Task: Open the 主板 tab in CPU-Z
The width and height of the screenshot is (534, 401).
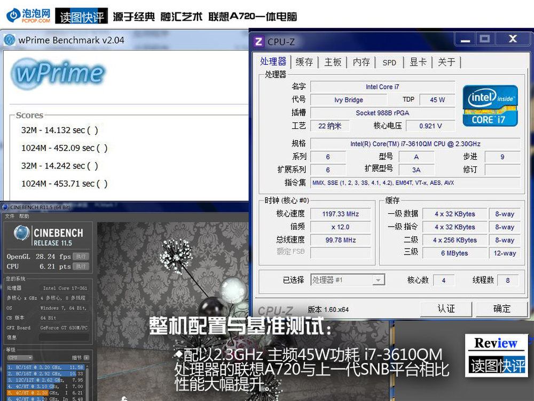Action: tap(333, 62)
